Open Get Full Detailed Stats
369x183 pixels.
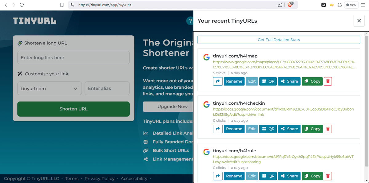[x=278, y=40]
